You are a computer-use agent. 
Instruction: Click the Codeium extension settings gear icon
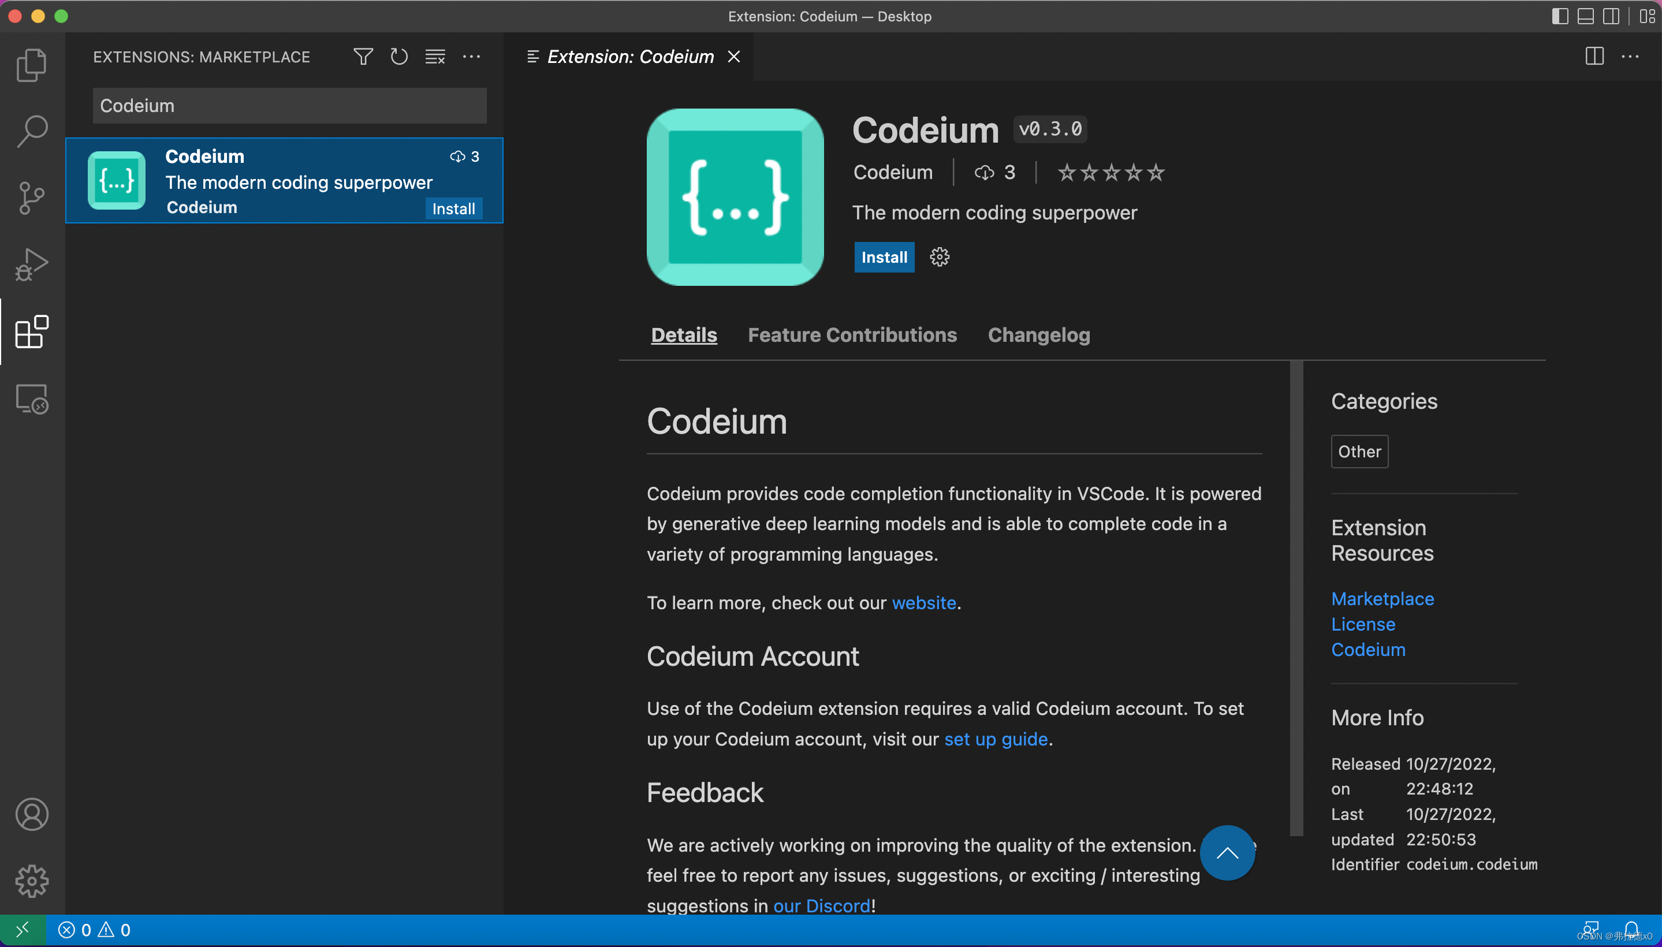point(940,257)
